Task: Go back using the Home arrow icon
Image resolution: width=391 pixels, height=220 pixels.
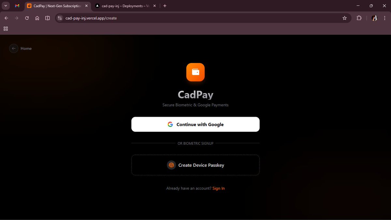Action: click(14, 49)
